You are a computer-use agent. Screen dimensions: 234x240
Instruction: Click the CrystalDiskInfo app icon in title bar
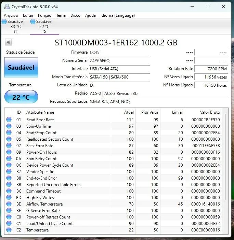pyautogui.click(x=7, y=6)
